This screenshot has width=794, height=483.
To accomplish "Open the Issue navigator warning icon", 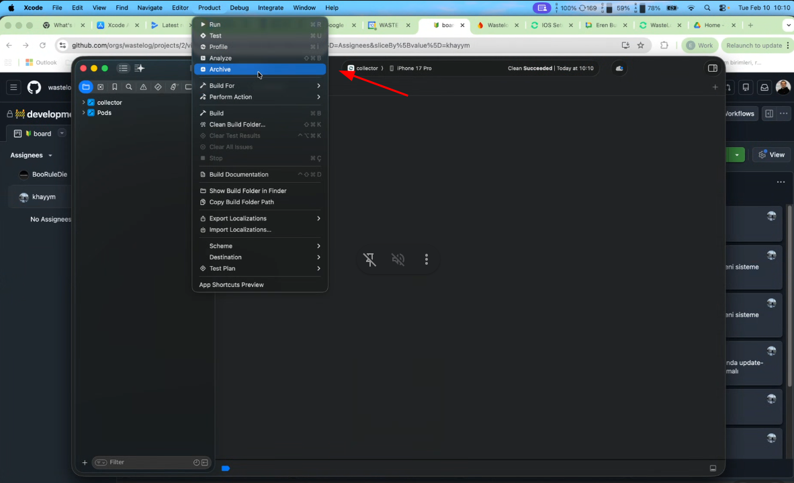I will (x=144, y=87).
